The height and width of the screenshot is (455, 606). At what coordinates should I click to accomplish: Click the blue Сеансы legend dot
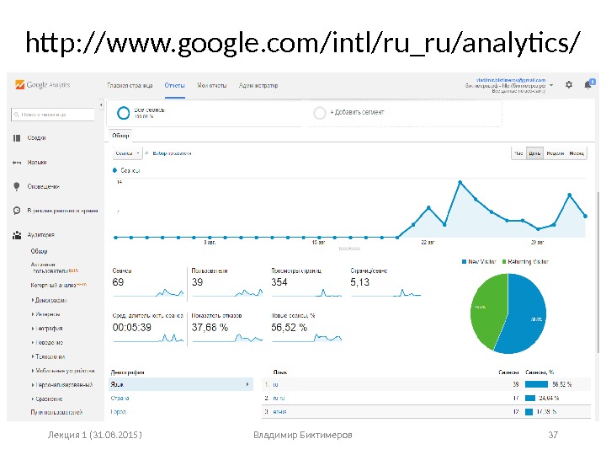point(114,170)
